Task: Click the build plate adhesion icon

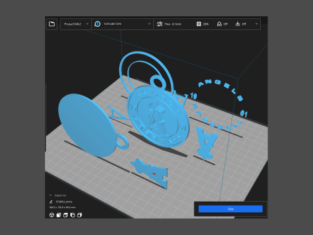Action: point(238,24)
